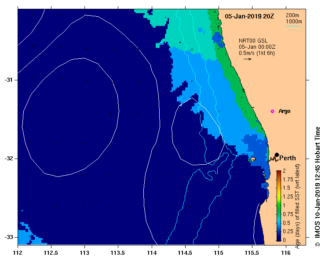Click the Rottnest Island shape near Perth
The height and width of the screenshot is (260, 325).
252,159
